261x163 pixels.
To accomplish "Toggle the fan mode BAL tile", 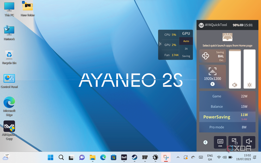I will click(213, 56).
